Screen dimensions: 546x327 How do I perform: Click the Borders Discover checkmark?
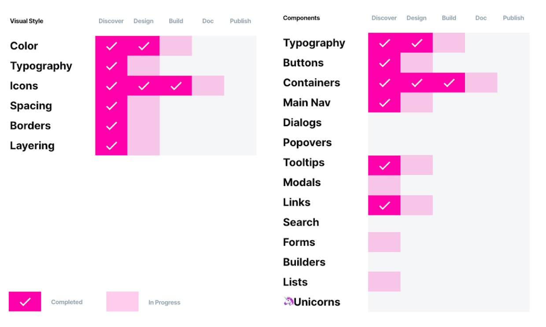coord(111,126)
